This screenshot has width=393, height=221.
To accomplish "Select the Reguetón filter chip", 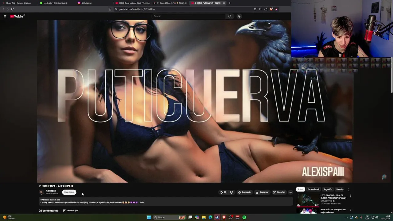I will tap(328, 189).
